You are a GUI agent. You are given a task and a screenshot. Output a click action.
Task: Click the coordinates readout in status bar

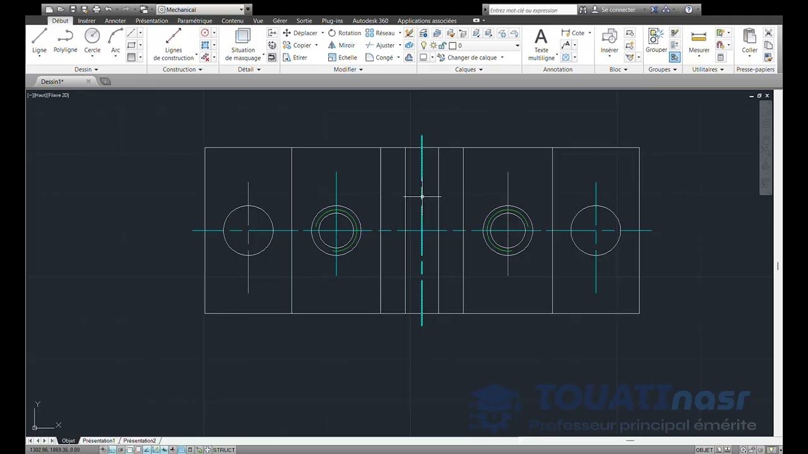tap(54, 450)
